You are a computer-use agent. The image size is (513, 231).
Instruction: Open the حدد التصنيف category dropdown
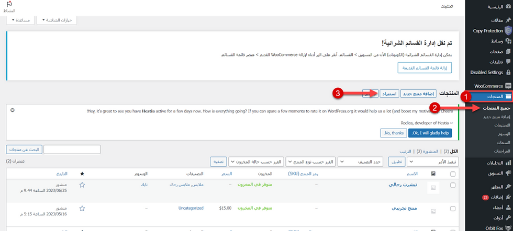(361, 161)
